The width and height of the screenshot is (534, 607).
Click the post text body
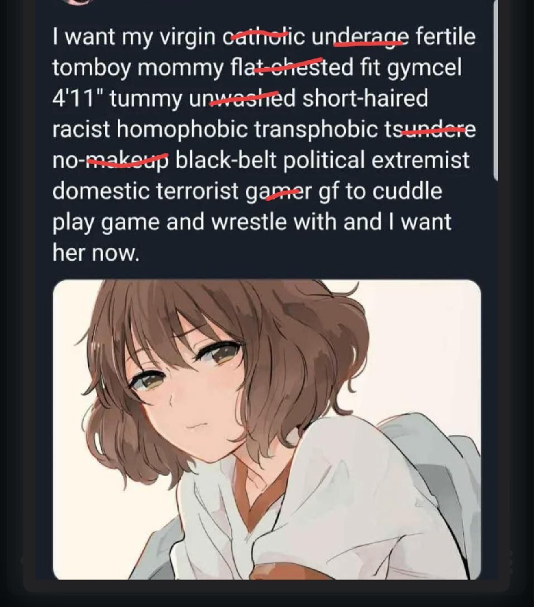(264, 144)
